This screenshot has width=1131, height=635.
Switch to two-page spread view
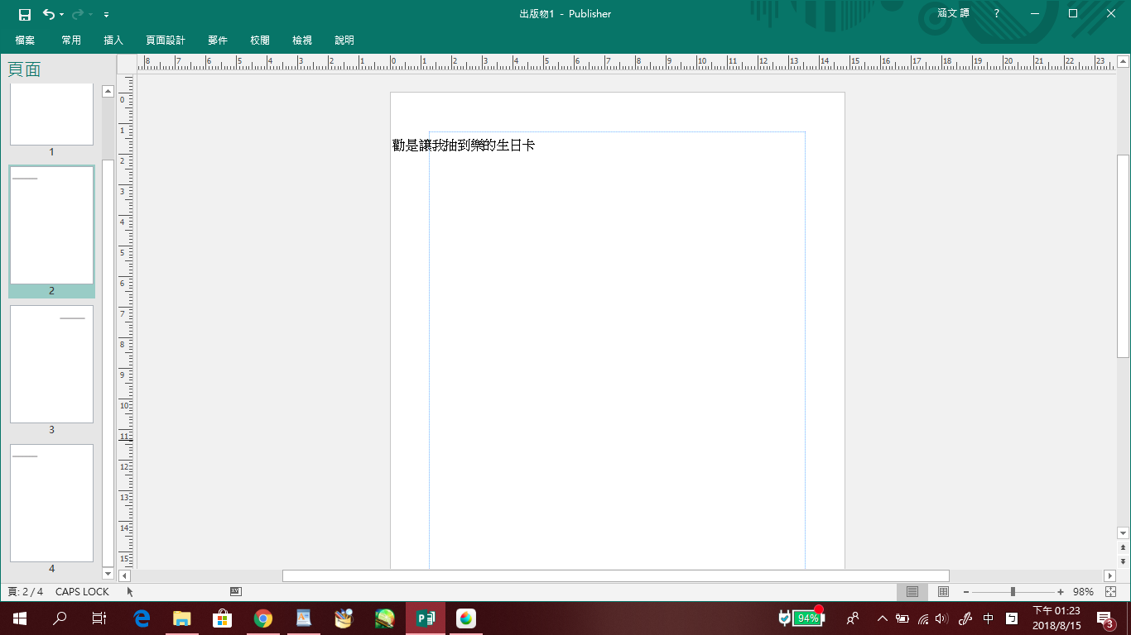point(943,592)
